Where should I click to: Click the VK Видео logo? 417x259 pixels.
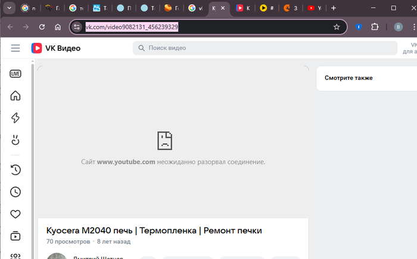[x=56, y=48]
